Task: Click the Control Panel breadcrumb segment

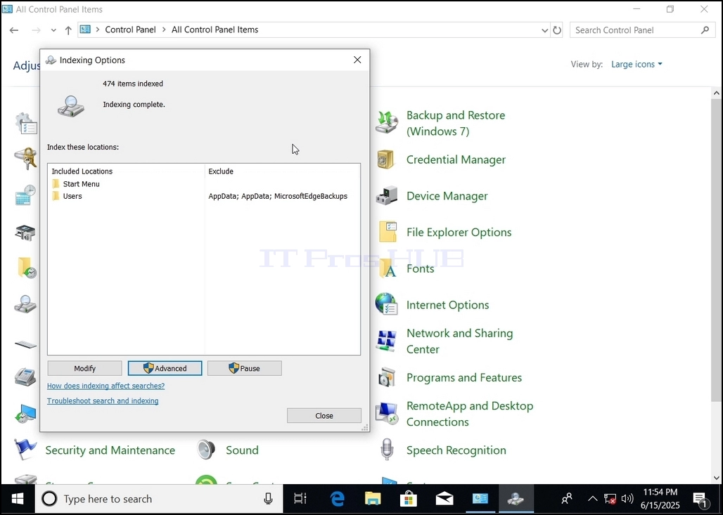Action: (131, 30)
